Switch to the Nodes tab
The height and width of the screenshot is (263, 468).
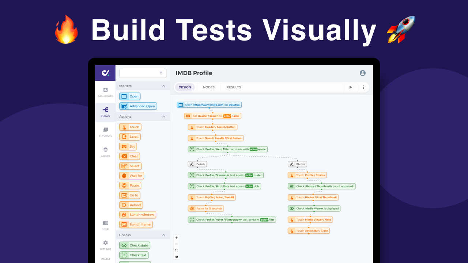(x=209, y=87)
